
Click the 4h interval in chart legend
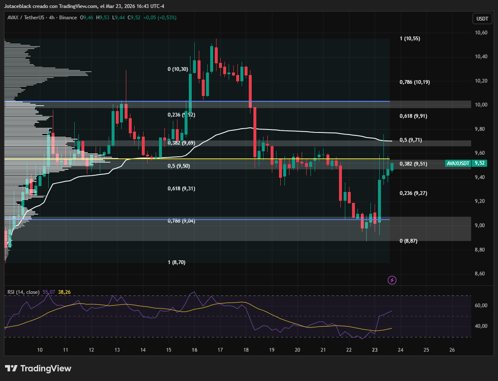[x=53, y=18]
